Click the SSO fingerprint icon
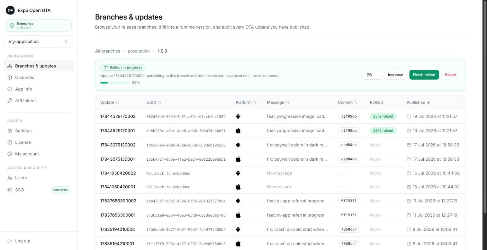Screen dimensions: 487x250 pos(10,190)
